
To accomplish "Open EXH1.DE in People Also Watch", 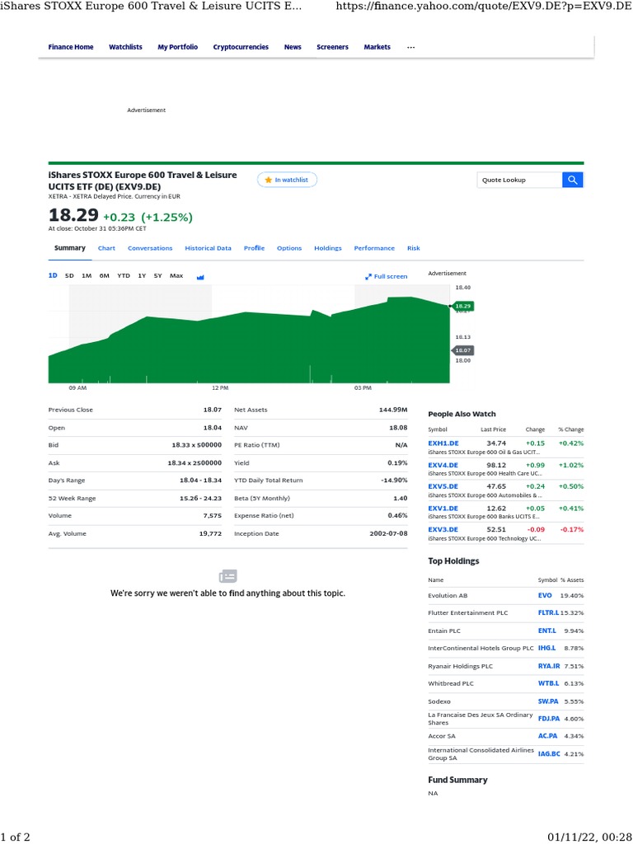I will [443, 443].
